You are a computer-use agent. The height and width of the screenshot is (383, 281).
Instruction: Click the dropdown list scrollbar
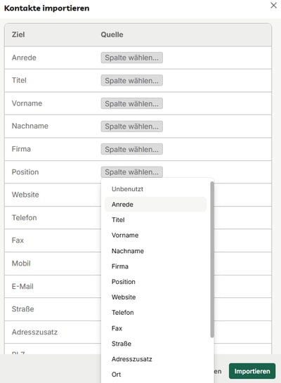coord(212,259)
